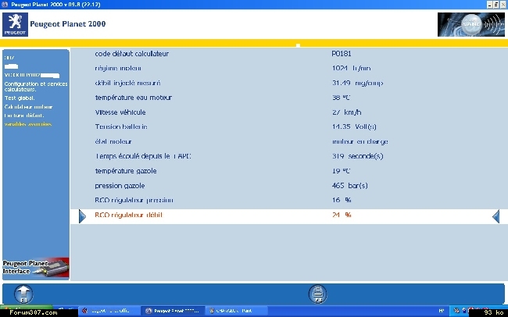508x317 pixels.
Task: Select état moteur row
Action: click(113, 141)
